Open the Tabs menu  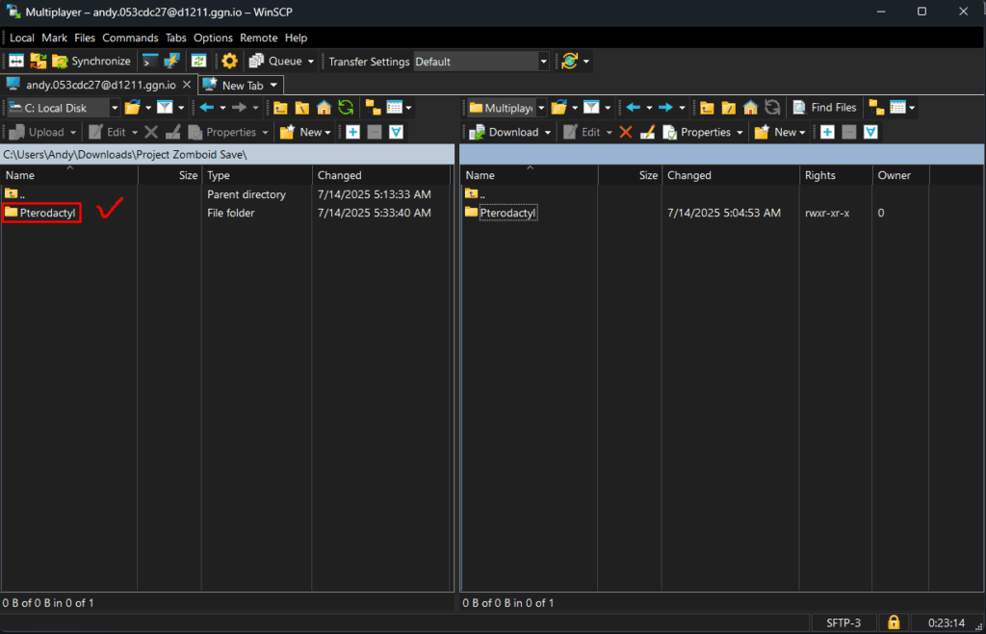point(175,38)
